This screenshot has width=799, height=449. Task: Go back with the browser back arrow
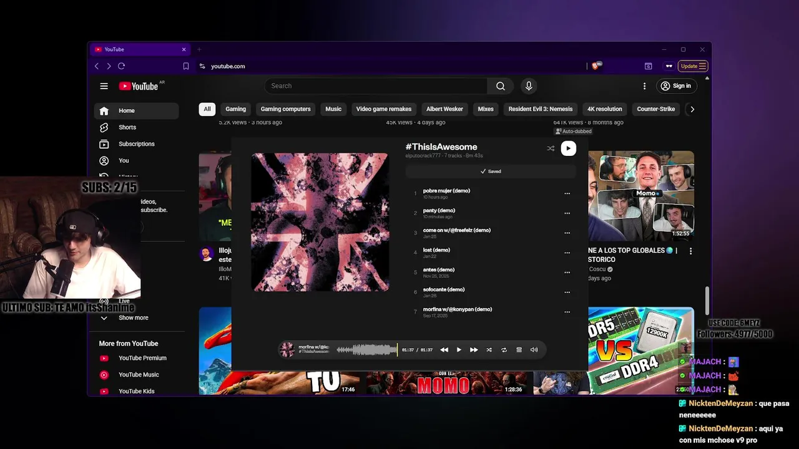click(x=96, y=66)
